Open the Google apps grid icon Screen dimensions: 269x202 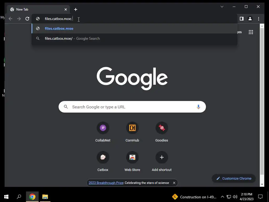(251, 32)
